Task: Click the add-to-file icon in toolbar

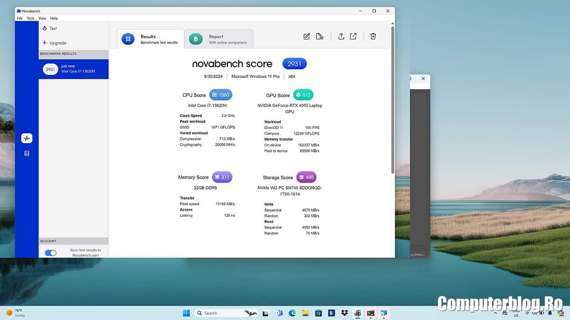Action: pyautogui.click(x=320, y=37)
